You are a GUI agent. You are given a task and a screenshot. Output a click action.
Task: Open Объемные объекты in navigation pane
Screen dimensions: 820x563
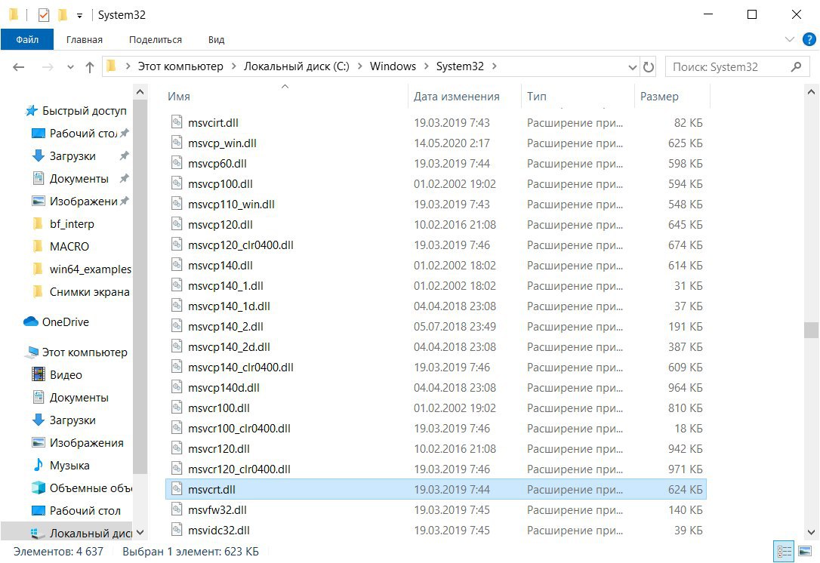(91, 488)
